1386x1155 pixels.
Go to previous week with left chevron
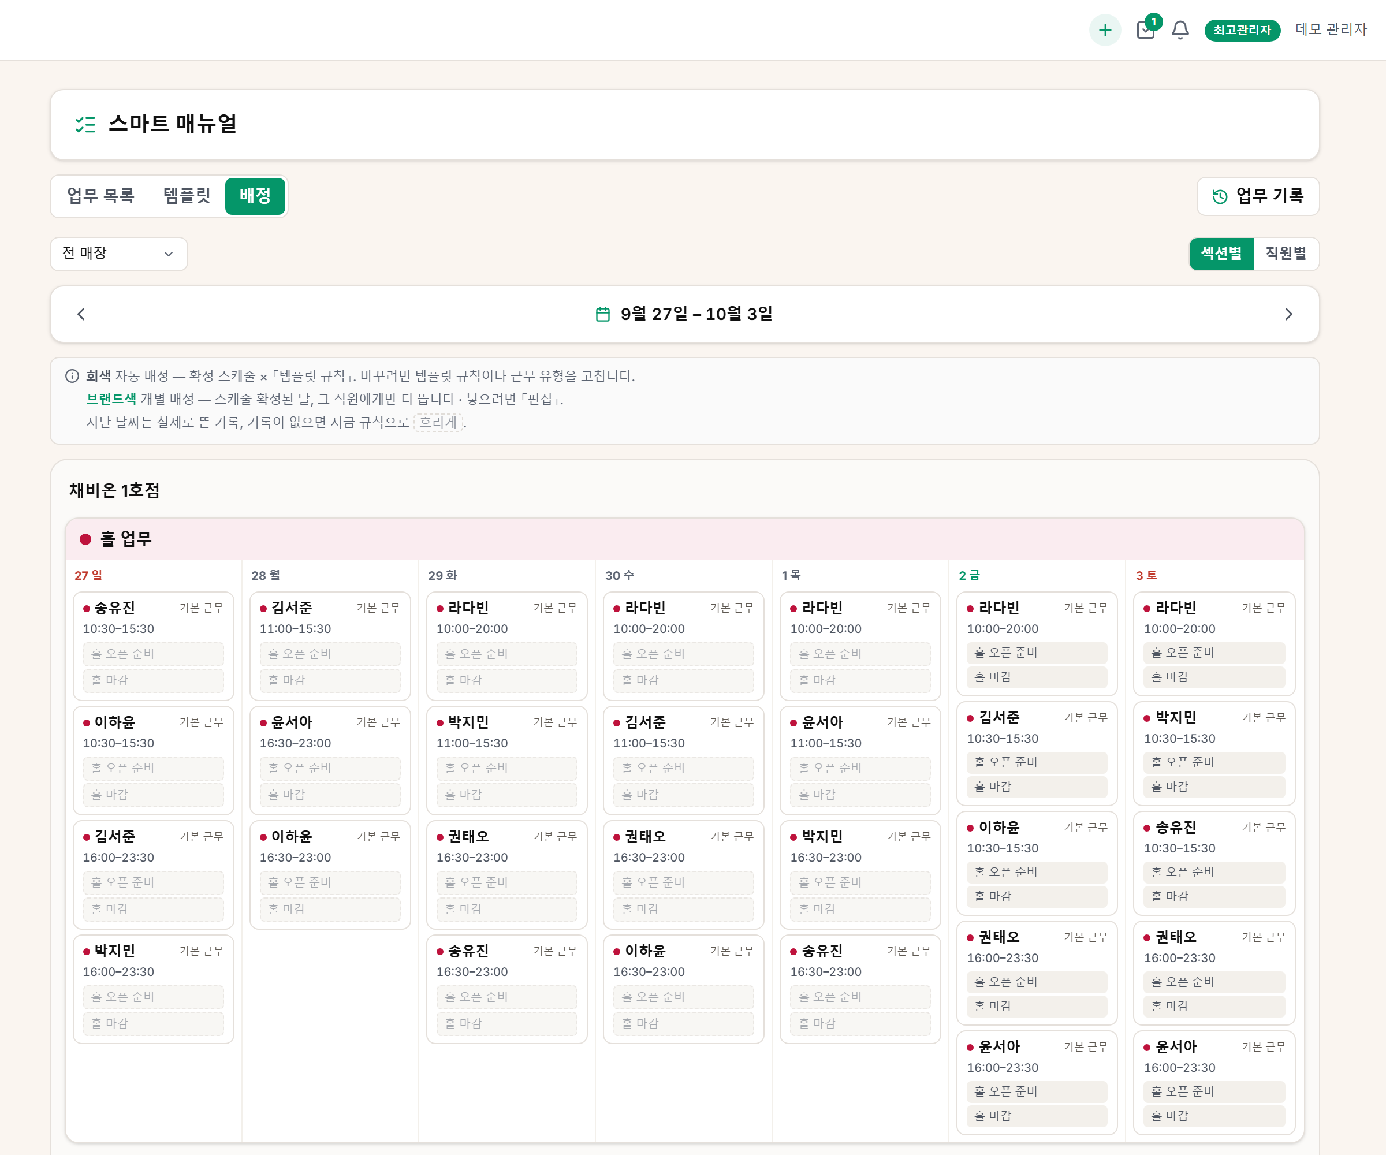(81, 314)
